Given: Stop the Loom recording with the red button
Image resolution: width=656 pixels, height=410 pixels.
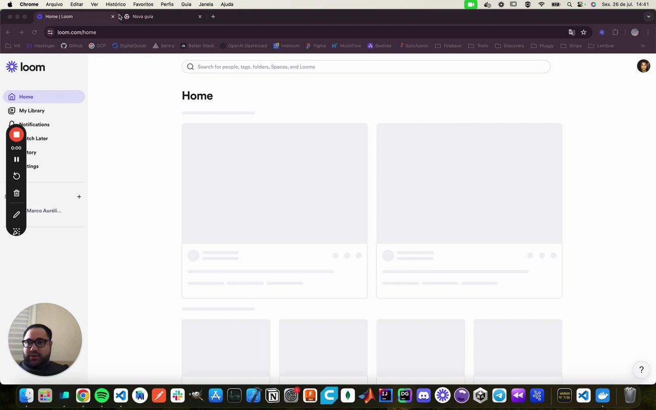Looking at the screenshot, I should 16,135.
